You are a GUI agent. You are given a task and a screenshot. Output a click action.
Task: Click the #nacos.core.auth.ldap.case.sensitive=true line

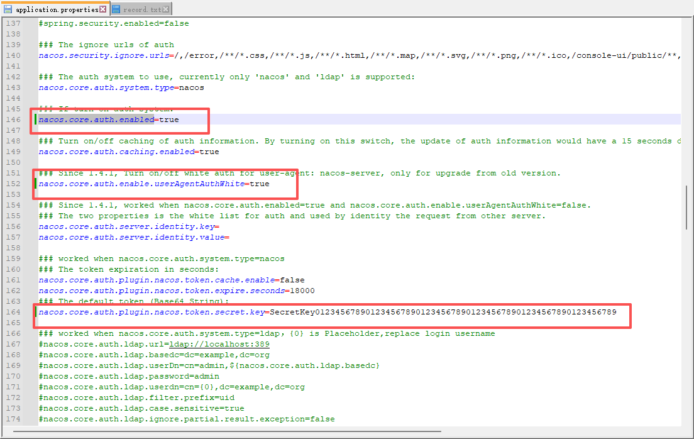pos(141,408)
